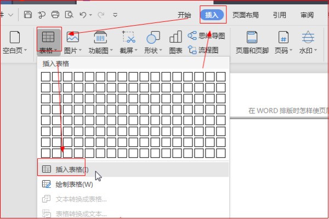The height and width of the screenshot is (219, 329).
Task: Expand the quick access toolbar customize arrow
Action: 115,15
